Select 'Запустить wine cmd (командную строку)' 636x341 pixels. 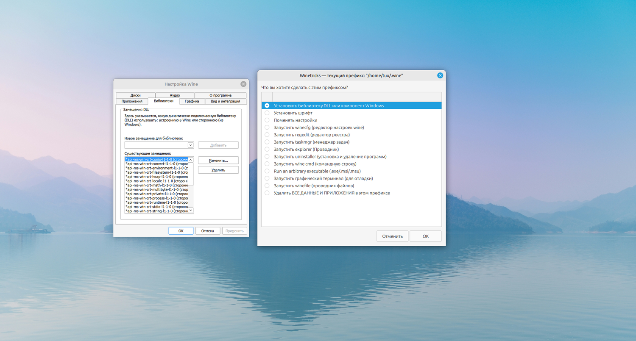[351, 164]
